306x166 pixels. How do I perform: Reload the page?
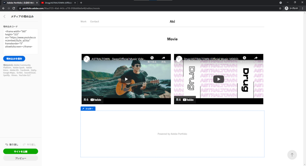point(14,8)
